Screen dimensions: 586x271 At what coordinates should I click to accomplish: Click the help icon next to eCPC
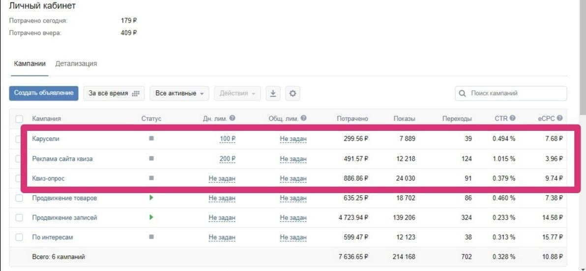[x=559, y=118]
